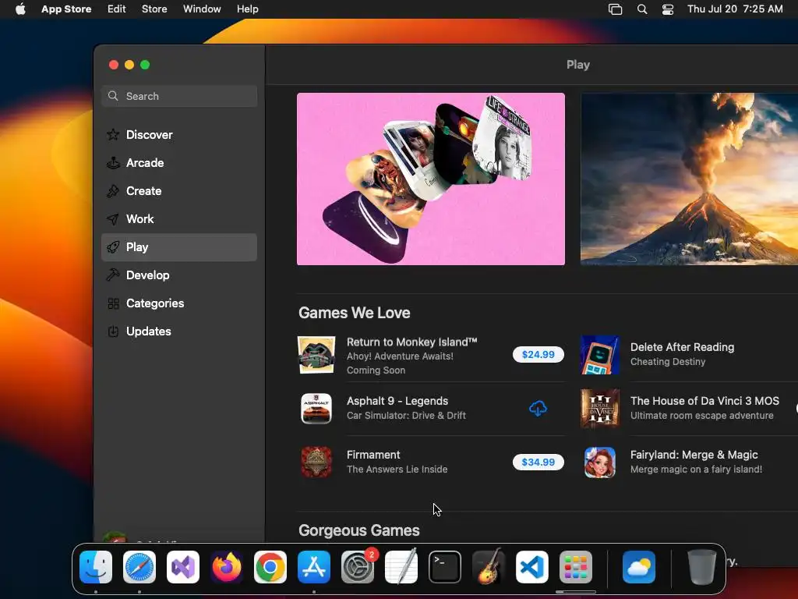Open the Updates download icon
Viewport: 798px width, 599px height.
pyautogui.click(x=113, y=331)
